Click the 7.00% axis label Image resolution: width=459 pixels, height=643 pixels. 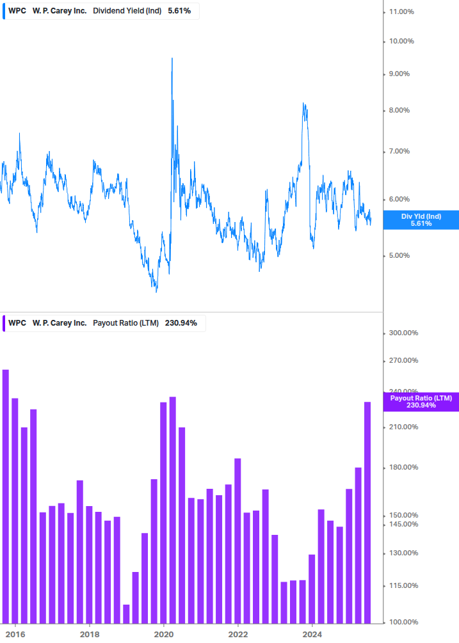(x=399, y=152)
